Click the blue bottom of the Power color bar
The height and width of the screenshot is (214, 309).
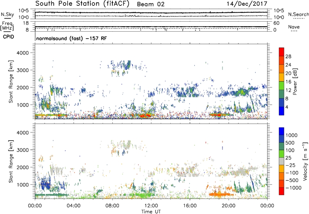282,111
